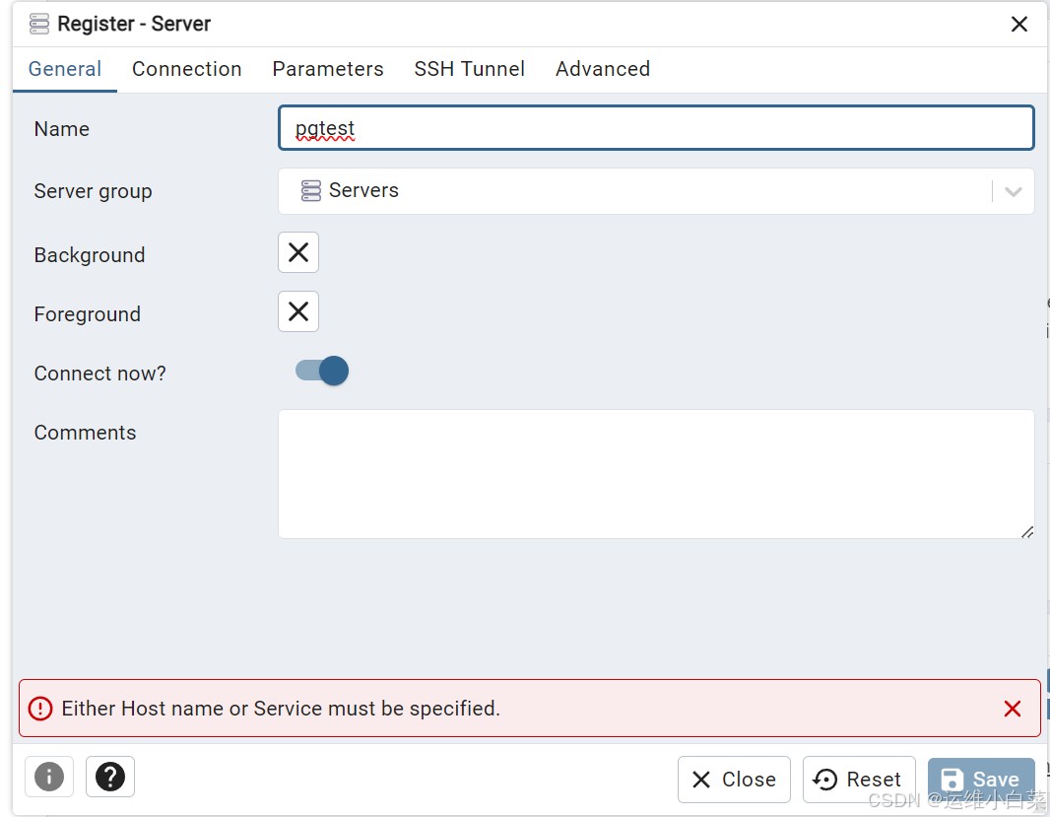Viewport: 1050px width, 817px height.
Task: Pick a Background color swatch
Action: [x=298, y=253]
